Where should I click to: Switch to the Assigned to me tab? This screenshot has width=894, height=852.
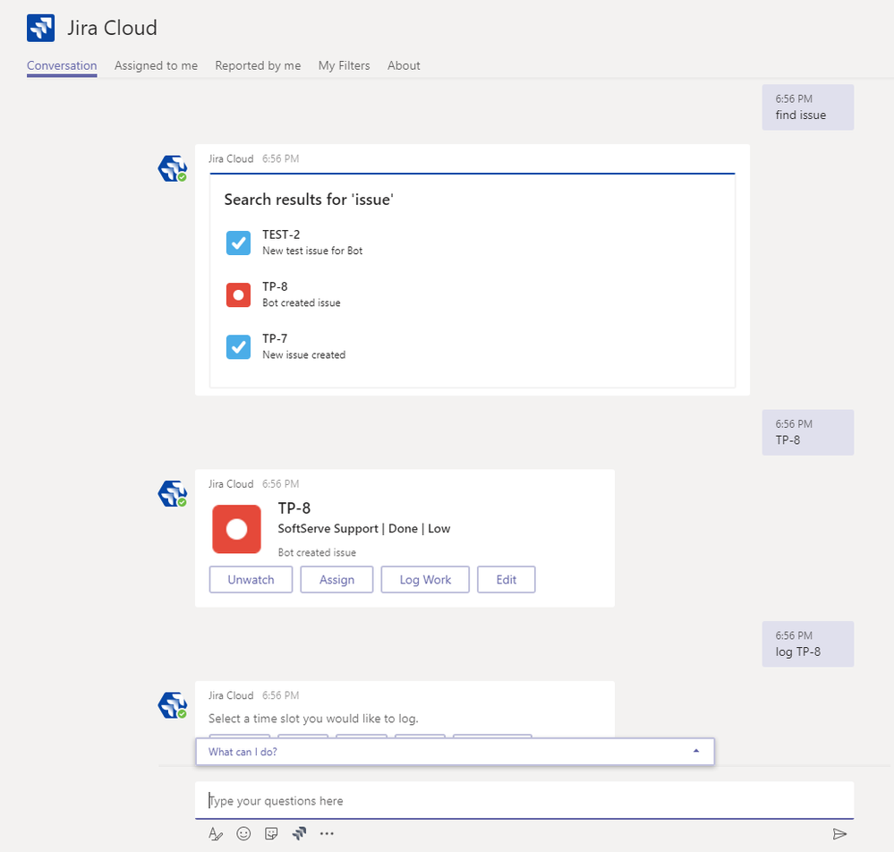(156, 65)
